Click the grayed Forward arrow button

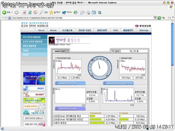pos(16,13)
